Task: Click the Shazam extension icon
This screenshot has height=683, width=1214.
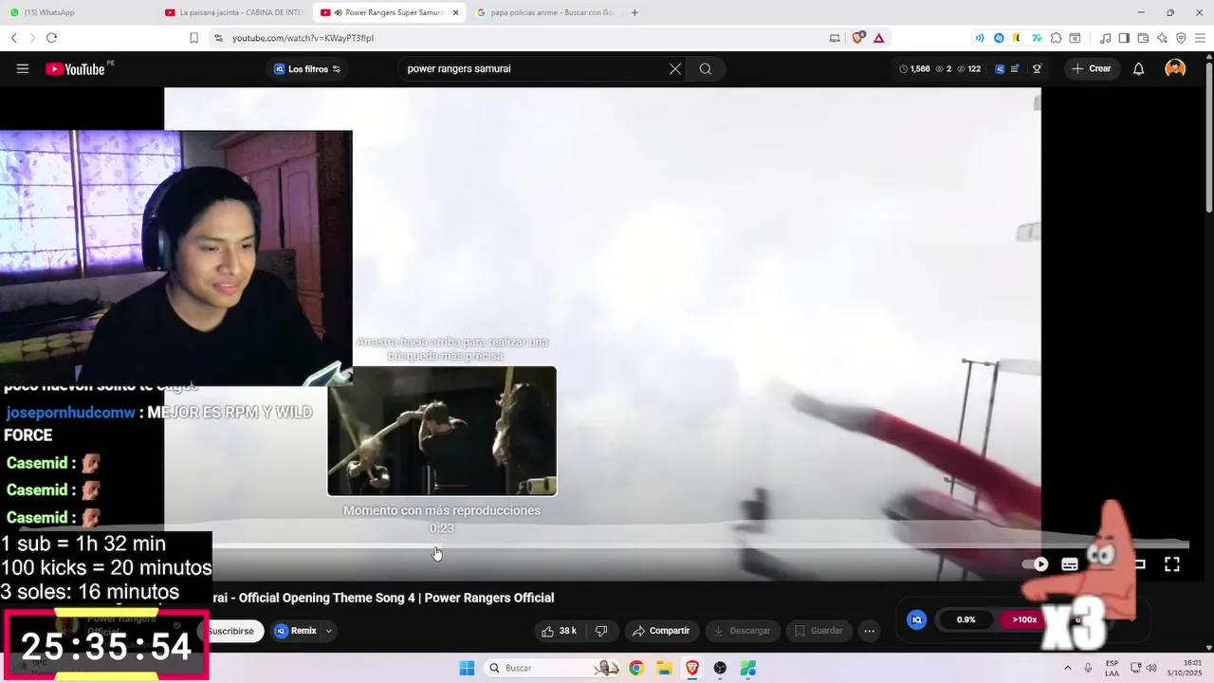Action: (999, 38)
